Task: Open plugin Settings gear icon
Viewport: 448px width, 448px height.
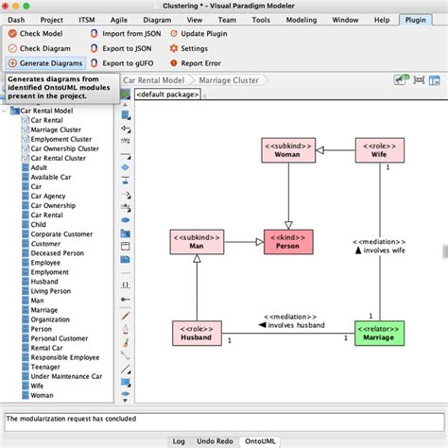Action: tap(174, 48)
